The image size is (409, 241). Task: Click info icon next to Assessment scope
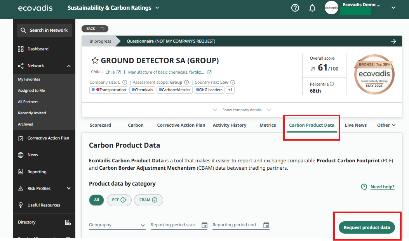[x=186, y=82]
